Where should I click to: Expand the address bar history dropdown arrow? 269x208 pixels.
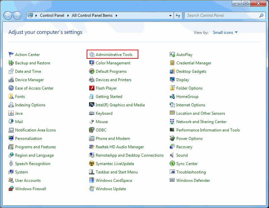click(x=170, y=15)
